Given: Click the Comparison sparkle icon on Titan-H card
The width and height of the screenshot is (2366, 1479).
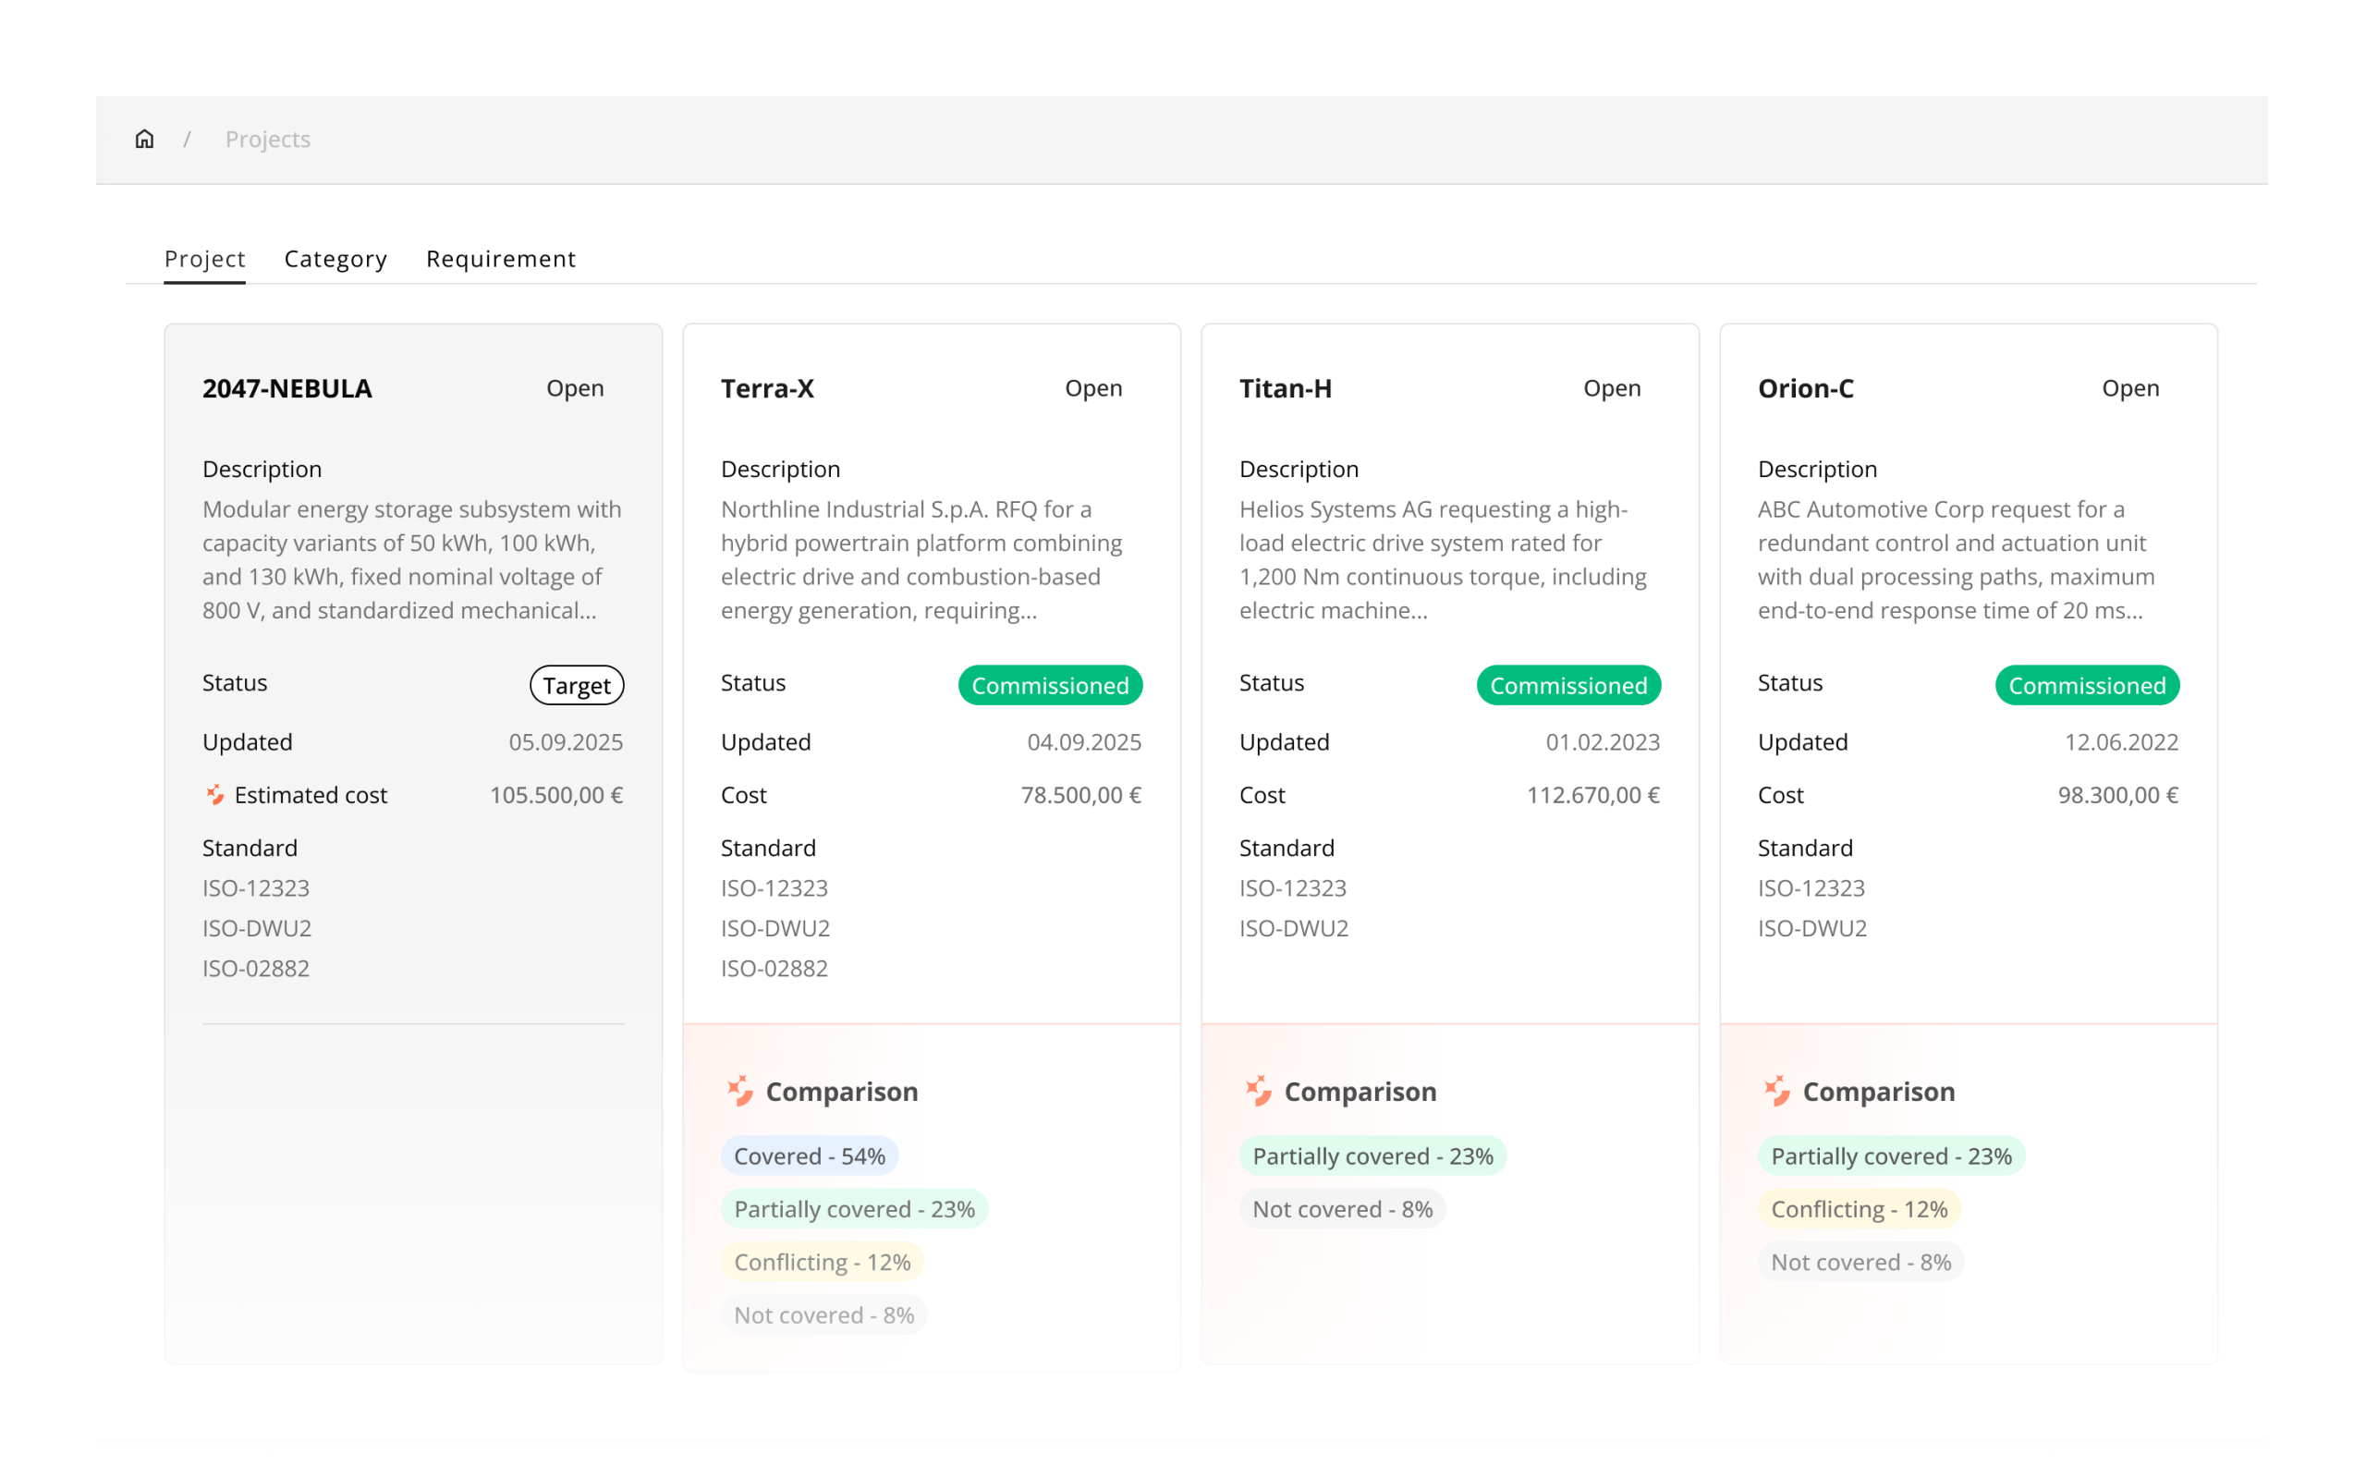Looking at the screenshot, I should pyautogui.click(x=1260, y=1091).
